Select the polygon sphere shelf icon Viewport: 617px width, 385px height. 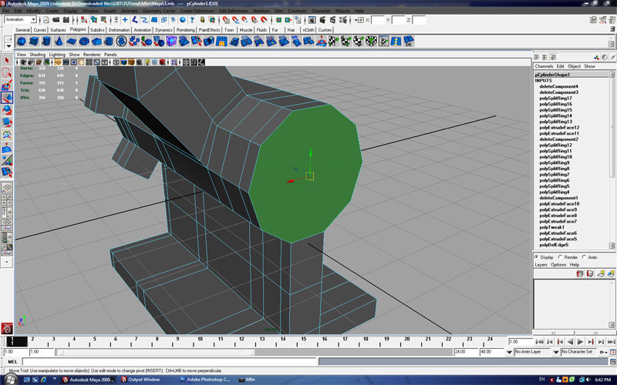[x=22, y=42]
